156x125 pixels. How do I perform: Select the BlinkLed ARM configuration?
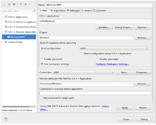[x=19, y=37]
